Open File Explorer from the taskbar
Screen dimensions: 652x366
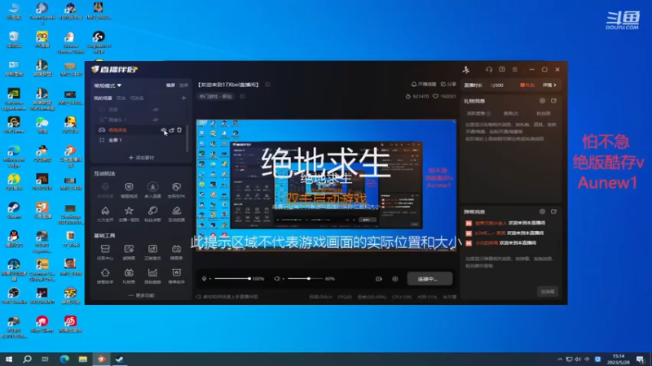point(83,359)
